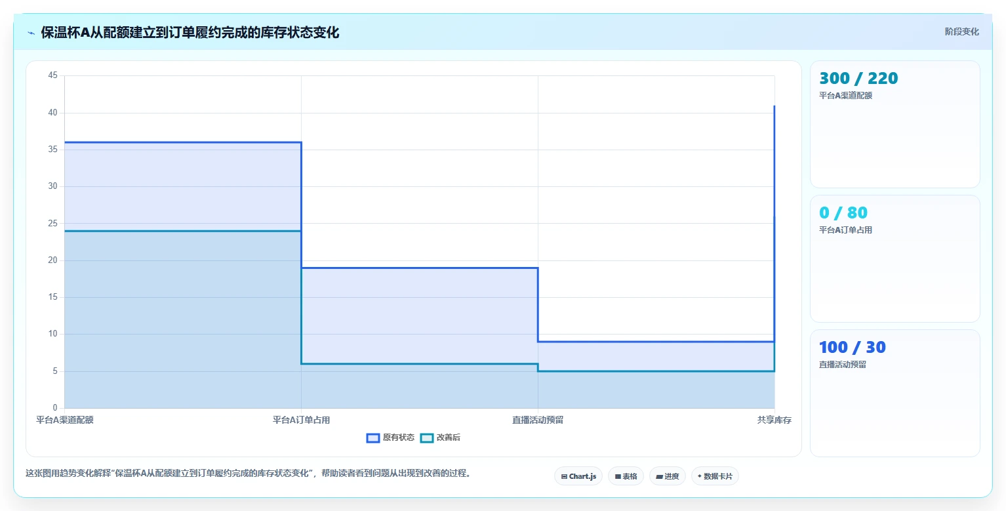
Task: Select the 进度 tag
Action: click(668, 476)
